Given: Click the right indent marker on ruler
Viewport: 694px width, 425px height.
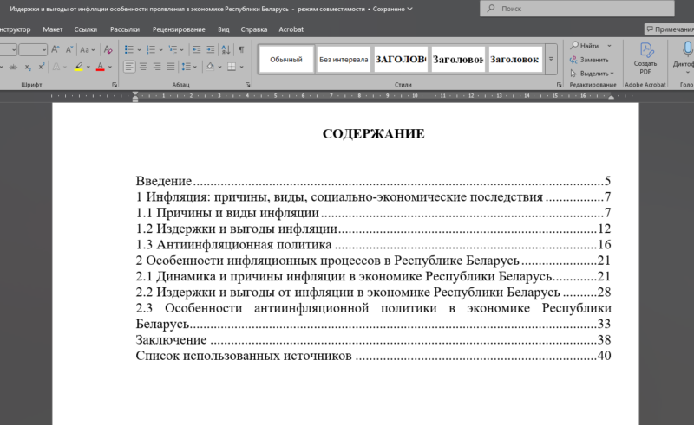Looking at the screenshot, I should [612, 97].
